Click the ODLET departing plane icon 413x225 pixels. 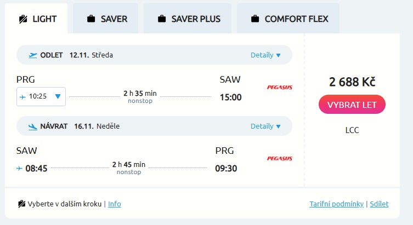pyautogui.click(x=33, y=55)
